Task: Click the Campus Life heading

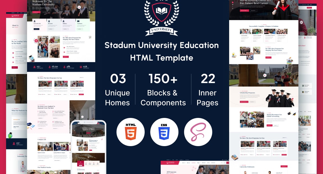Action: point(42,139)
